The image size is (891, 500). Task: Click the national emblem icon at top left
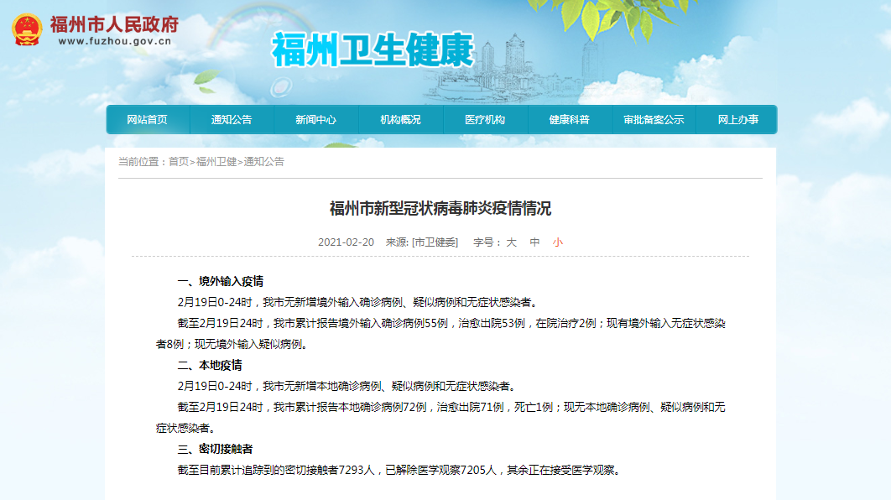27,29
